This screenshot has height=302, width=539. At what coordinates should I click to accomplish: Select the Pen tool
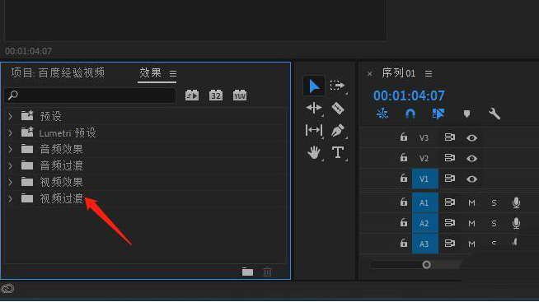coord(338,131)
